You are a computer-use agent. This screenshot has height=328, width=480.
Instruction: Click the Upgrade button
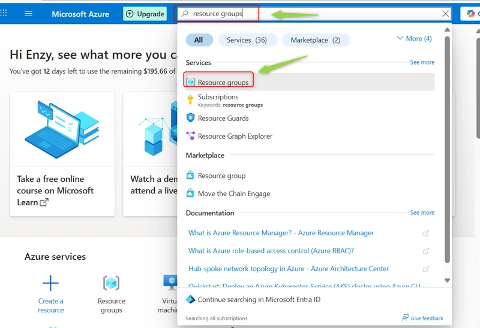[x=145, y=14]
